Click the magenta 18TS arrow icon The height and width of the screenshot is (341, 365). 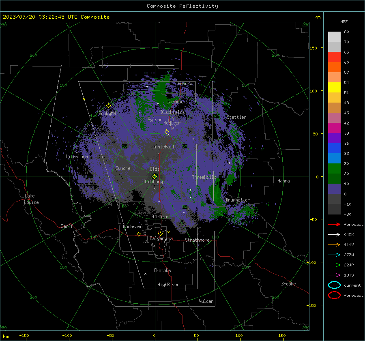[334, 275]
